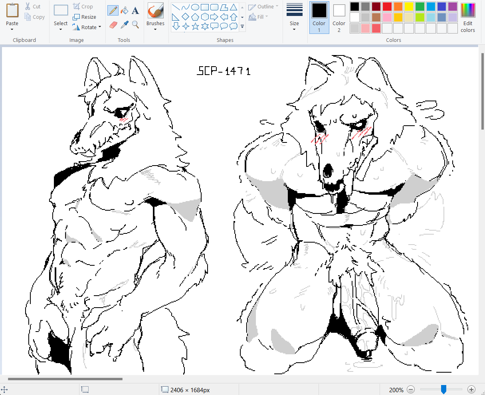The image size is (485, 395).
Task: Pick the Eraser tool
Action: (113, 25)
